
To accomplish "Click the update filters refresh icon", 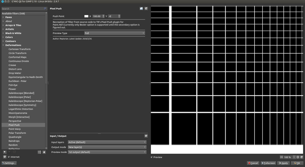I will pyautogui.click(x=5, y=157).
